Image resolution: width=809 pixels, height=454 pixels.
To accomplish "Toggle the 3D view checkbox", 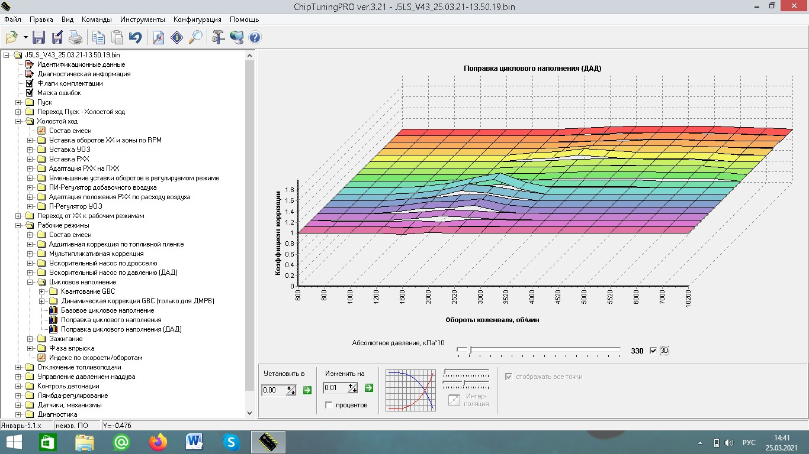I will pyautogui.click(x=653, y=351).
